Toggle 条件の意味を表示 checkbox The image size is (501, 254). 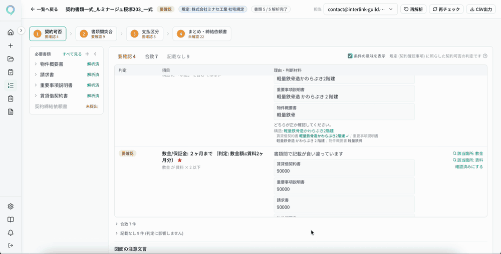point(350,56)
